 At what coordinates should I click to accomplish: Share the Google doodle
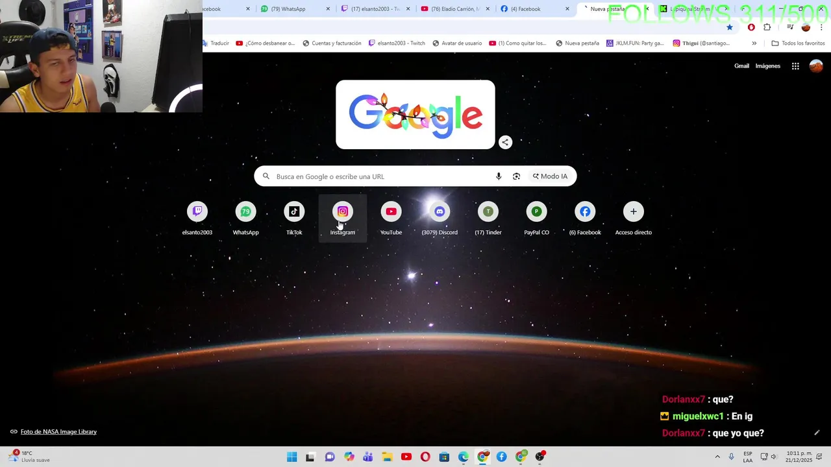click(x=505, y=142)
